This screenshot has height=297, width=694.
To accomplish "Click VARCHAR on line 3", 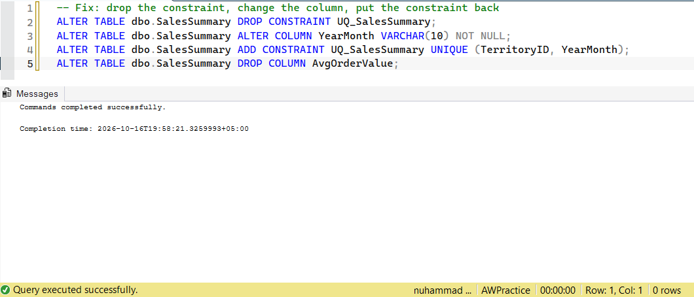I will (x=403, y=36).
